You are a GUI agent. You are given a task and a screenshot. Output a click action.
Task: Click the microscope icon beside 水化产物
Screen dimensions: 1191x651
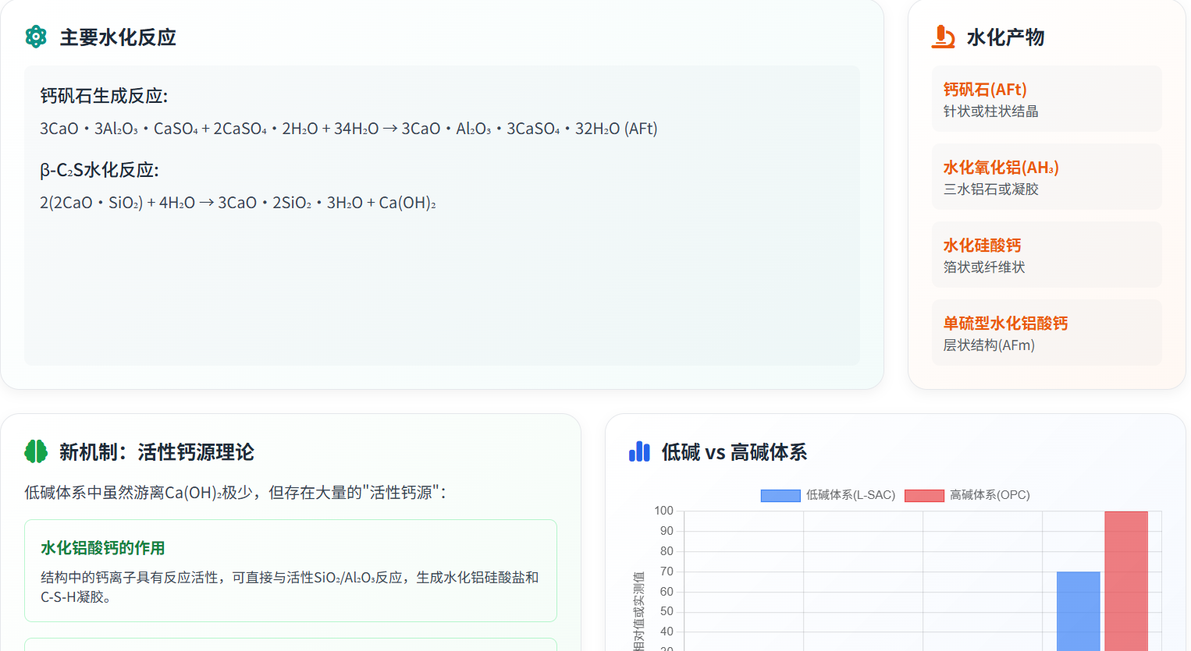pyautogui.click(x=943, y=37)
